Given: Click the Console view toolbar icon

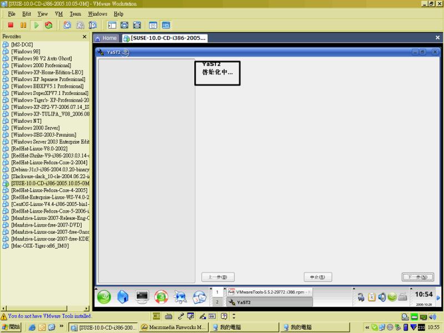Looking at the screenshot, I should click(x=166, y=25).
